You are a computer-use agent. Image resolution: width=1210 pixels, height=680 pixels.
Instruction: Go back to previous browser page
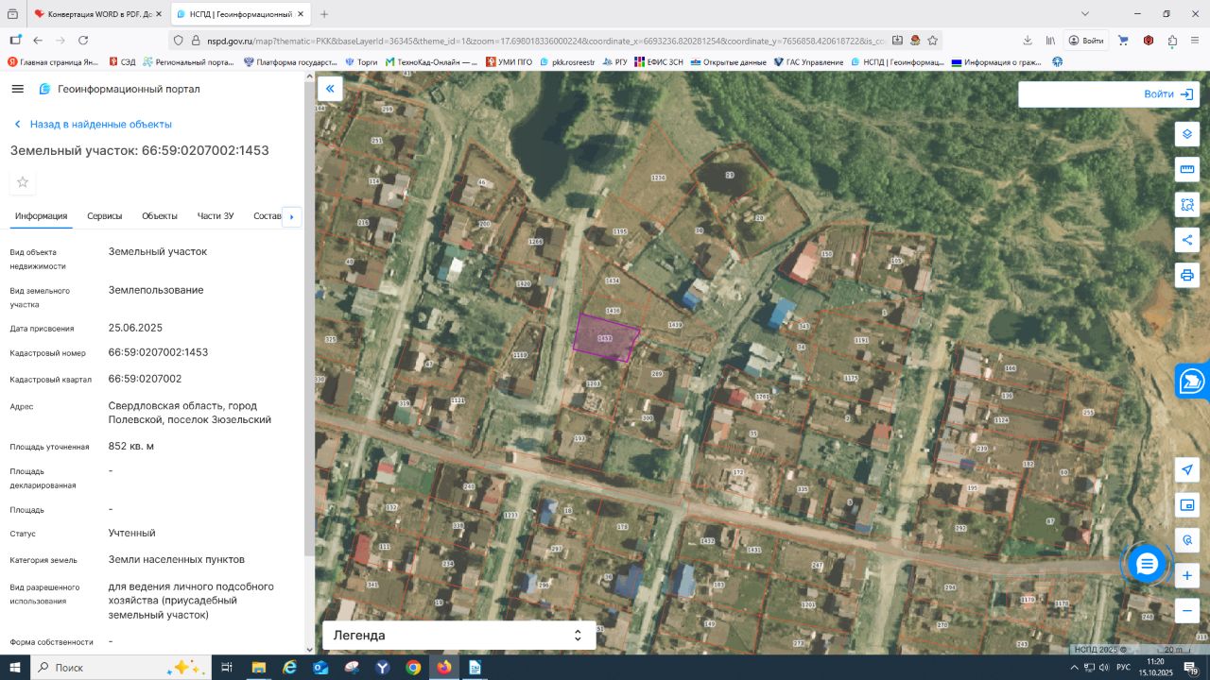pos(38,41)
